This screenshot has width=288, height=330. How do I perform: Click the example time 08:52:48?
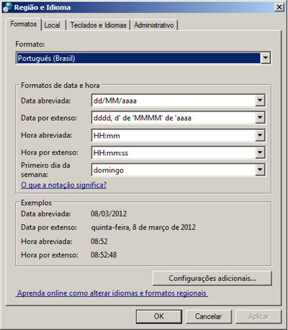[x=104, y=255]
